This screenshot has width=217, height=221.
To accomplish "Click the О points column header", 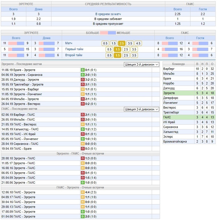I will 212,64.
